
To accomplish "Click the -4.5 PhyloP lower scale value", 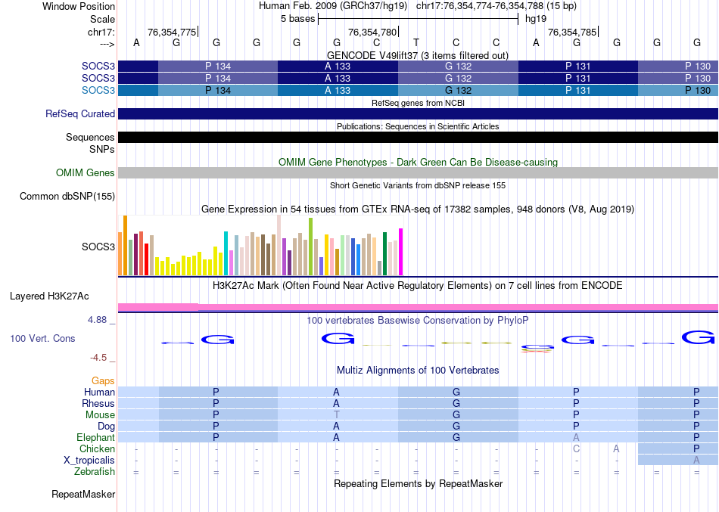I will (98, 358).
